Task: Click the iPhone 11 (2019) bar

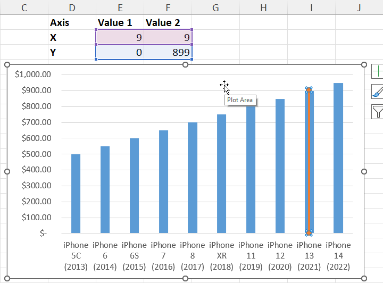Action: 251,170
